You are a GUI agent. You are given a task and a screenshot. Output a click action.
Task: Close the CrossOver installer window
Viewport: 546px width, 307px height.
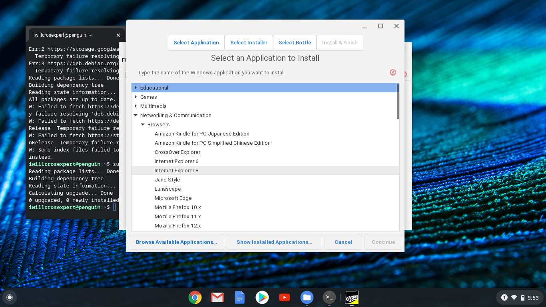(x=397, y=26)
